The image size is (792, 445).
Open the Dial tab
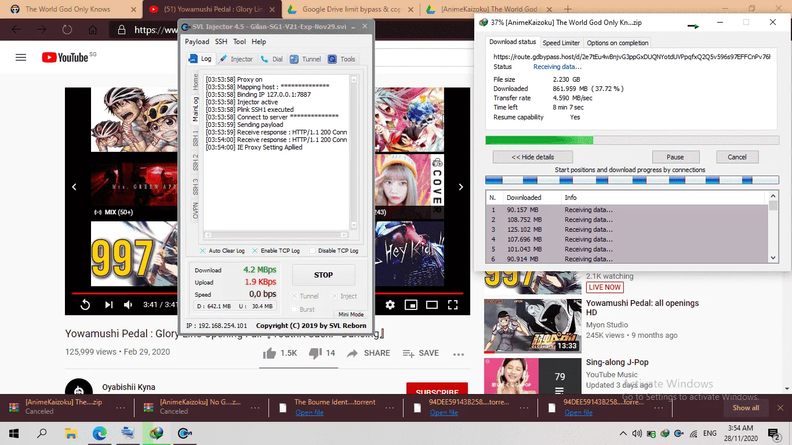click(x=272, y=59)
